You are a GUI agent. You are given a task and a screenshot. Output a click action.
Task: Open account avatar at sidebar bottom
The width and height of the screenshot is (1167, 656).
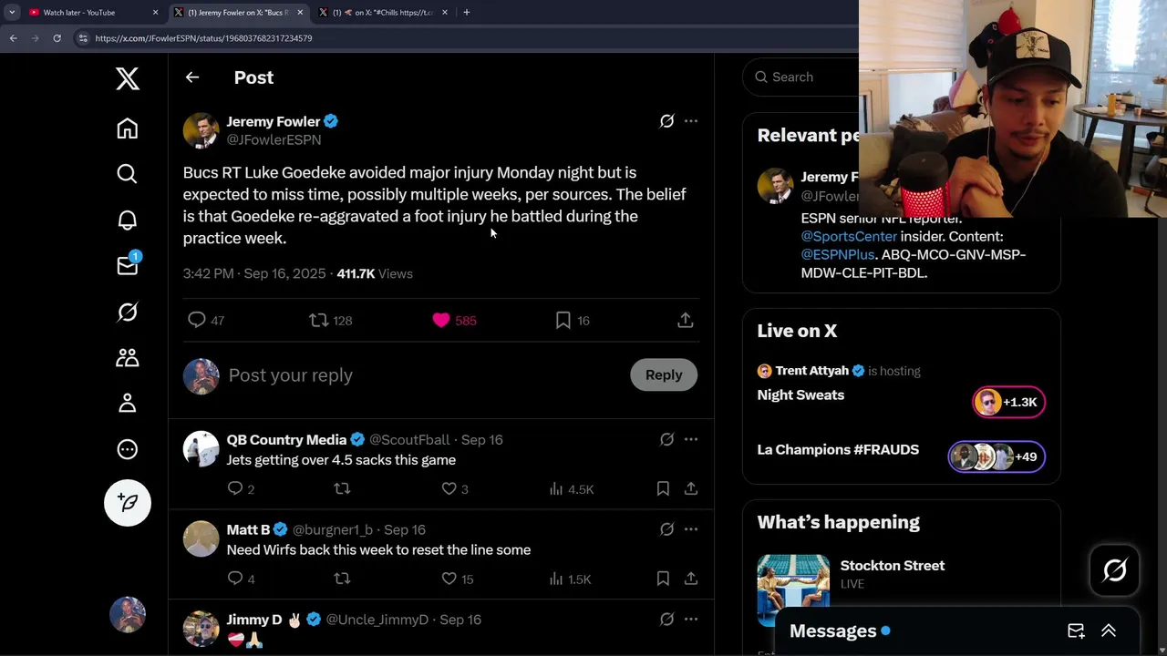click(x=128, y=615)
